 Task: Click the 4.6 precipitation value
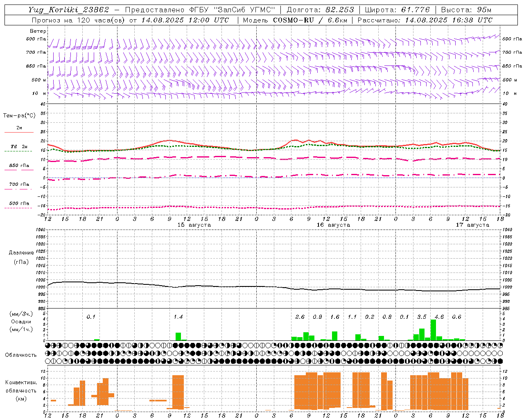439,317
